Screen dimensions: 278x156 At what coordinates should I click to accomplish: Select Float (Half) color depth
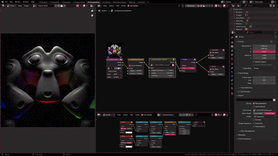click(258, 113)
